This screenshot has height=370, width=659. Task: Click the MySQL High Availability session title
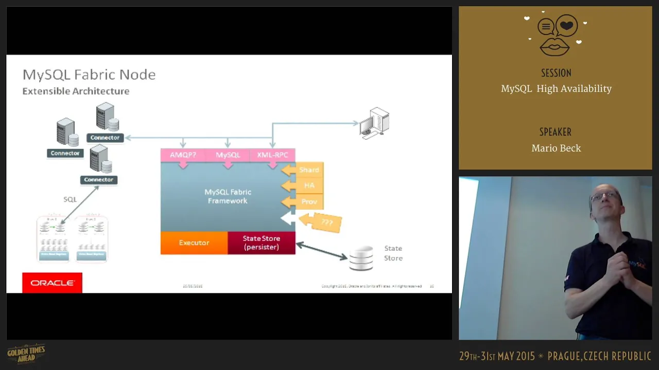556,89
